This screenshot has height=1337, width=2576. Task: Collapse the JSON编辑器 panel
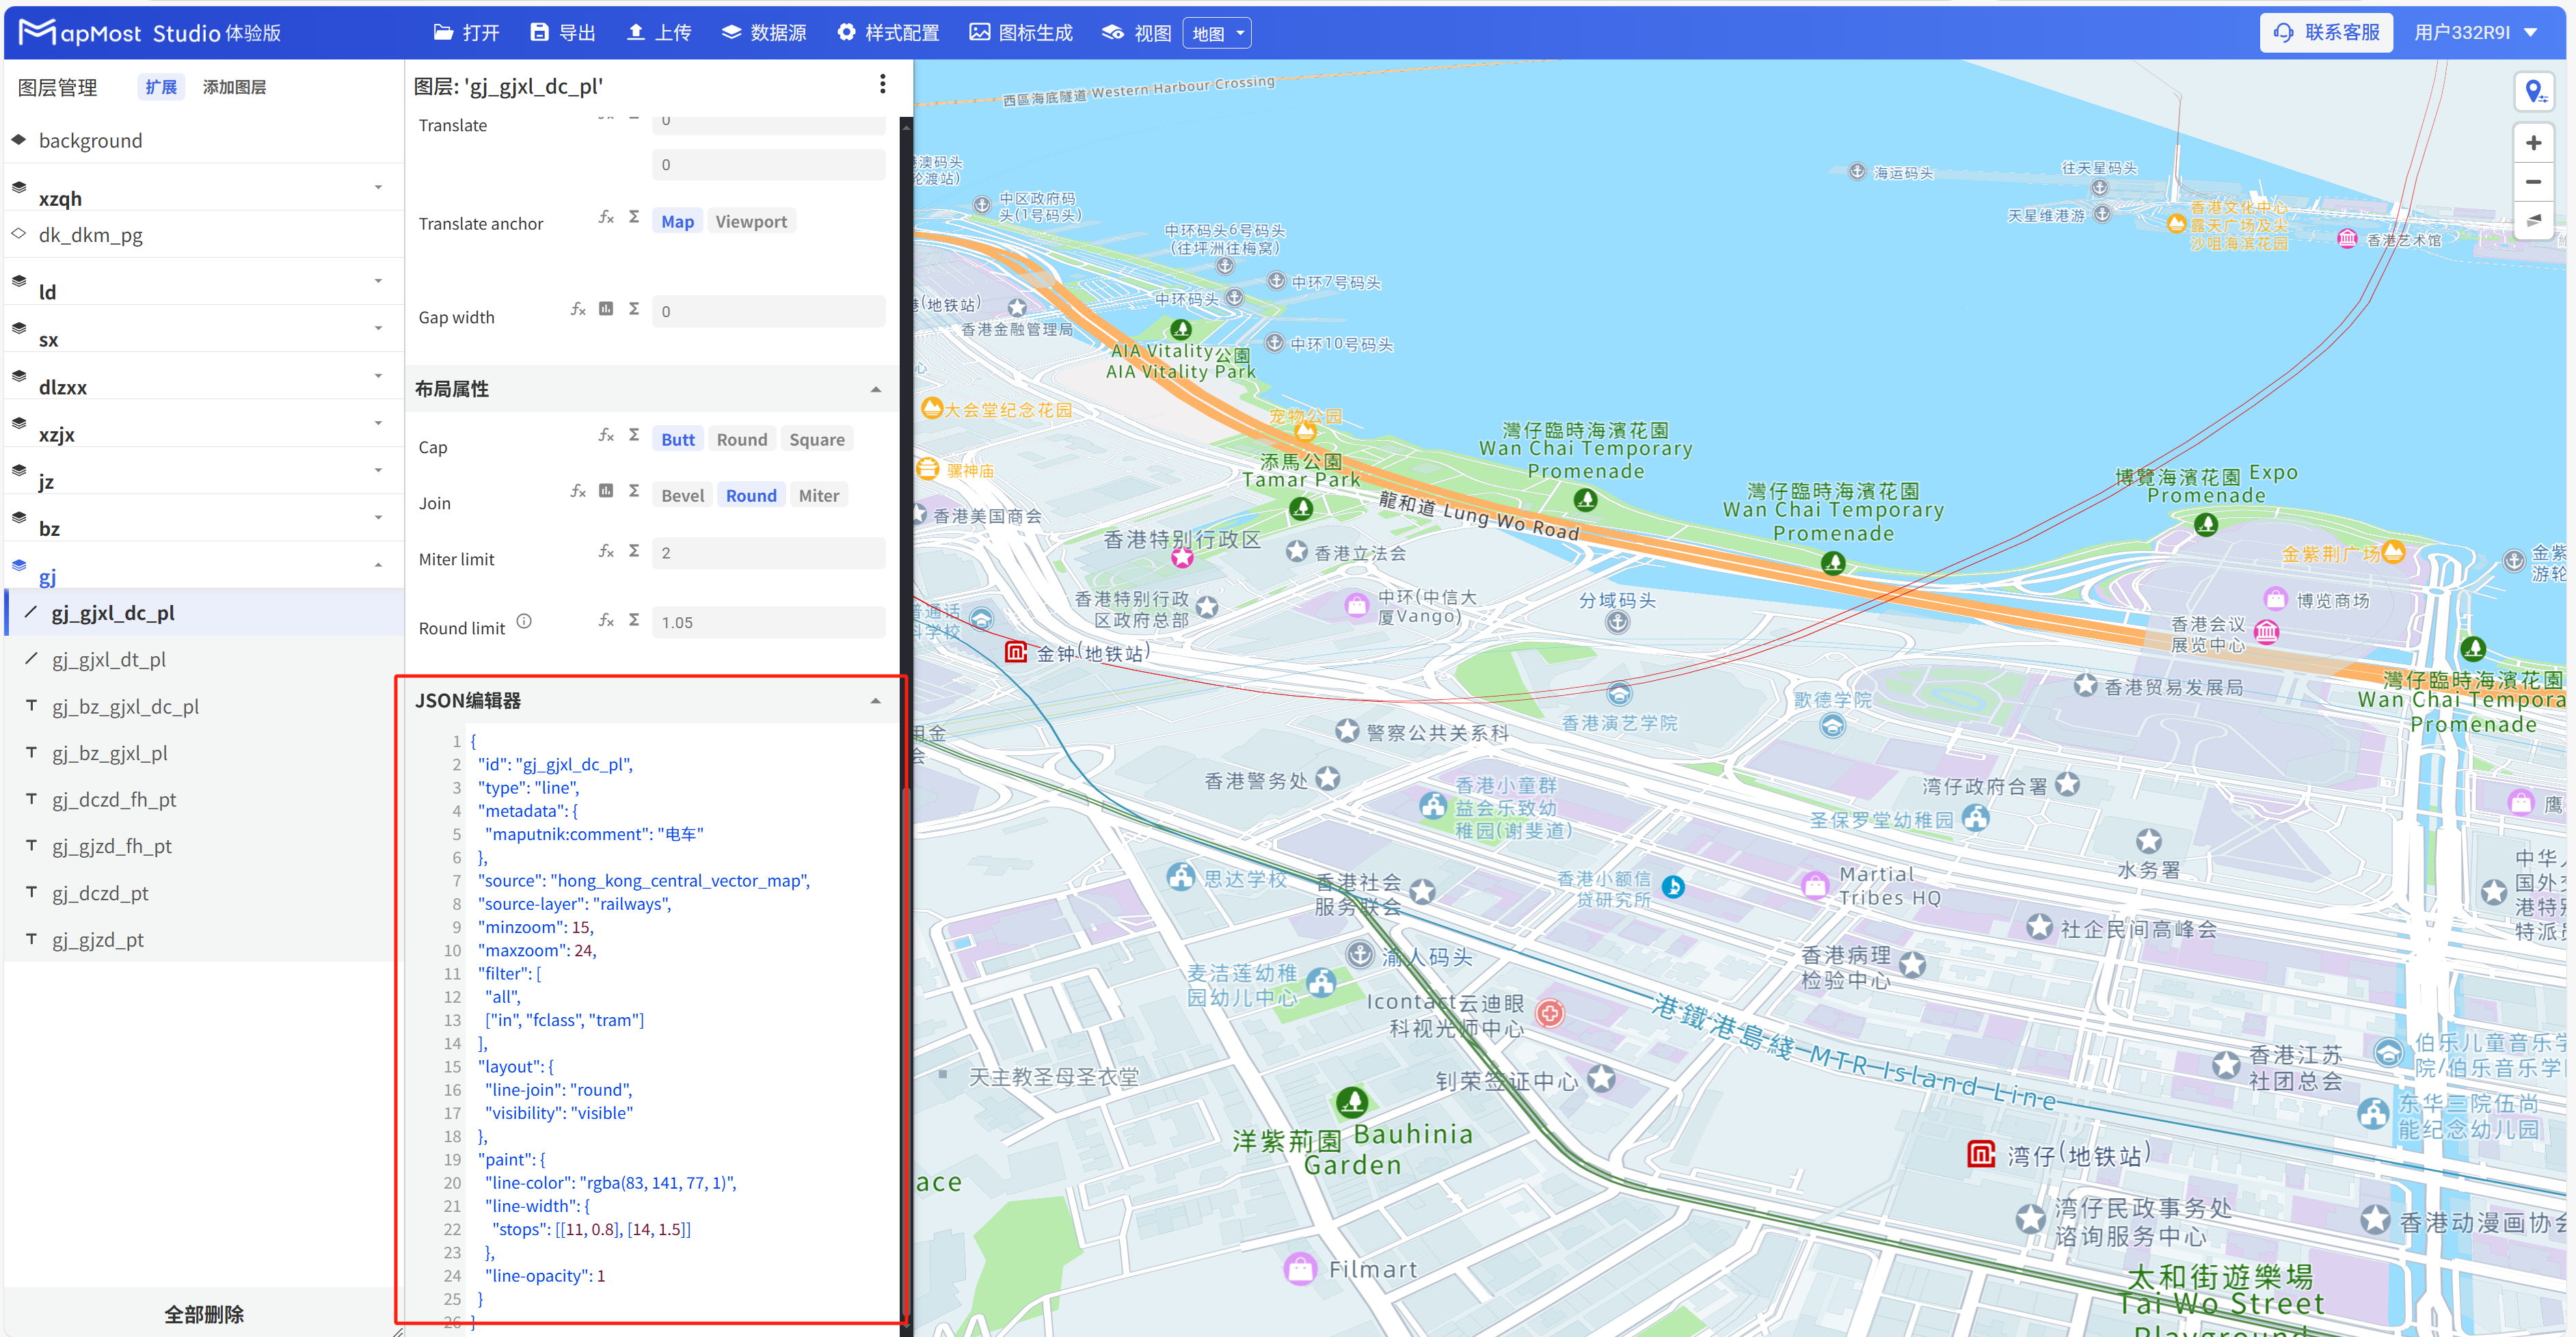point(877,700)
